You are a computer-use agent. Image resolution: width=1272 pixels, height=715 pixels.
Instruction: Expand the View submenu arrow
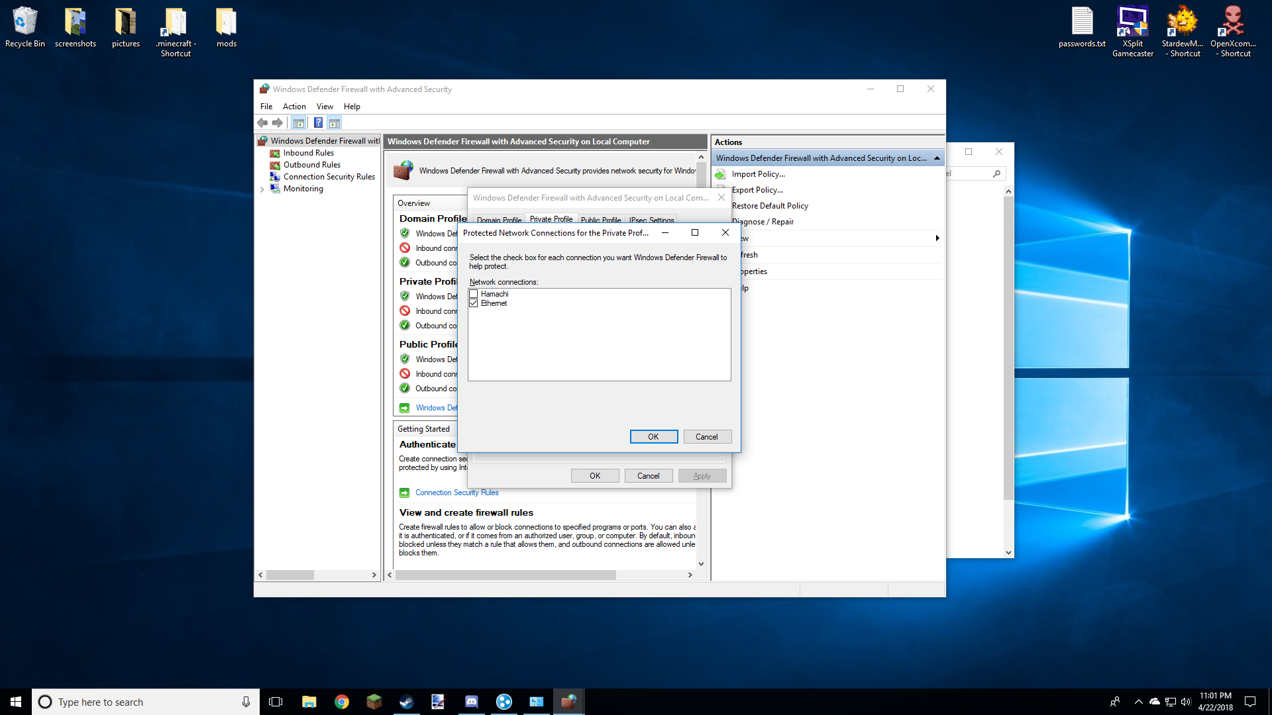pos(937,238)
